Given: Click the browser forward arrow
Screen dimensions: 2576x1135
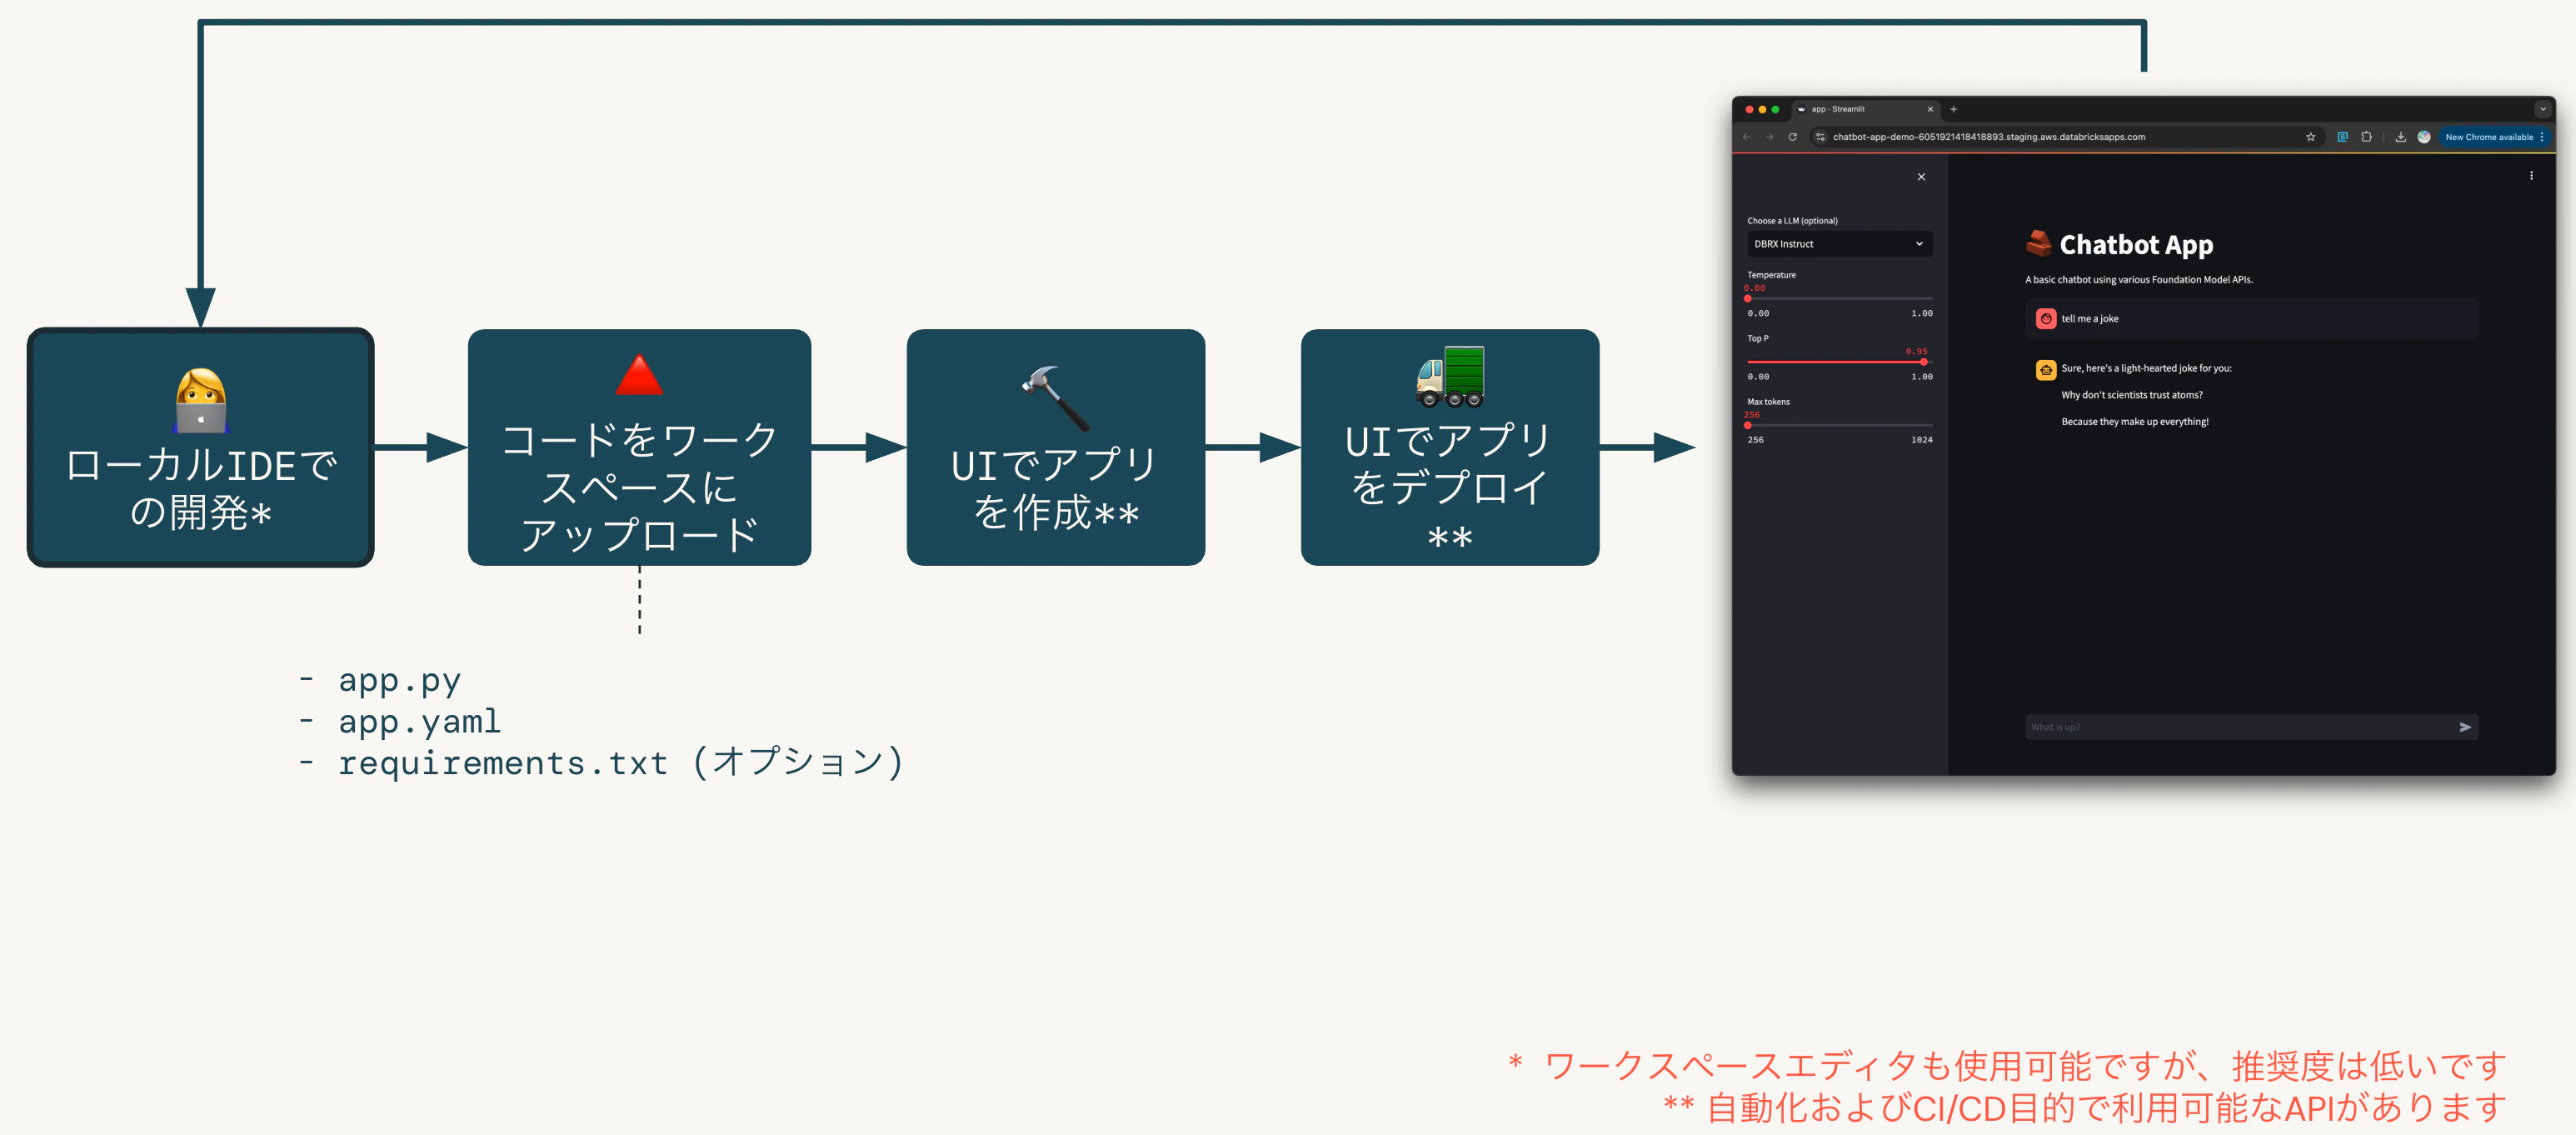Looking at the screenshot, I should pyautogui.click(x=1769, y=137).
